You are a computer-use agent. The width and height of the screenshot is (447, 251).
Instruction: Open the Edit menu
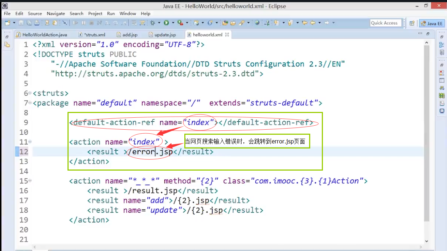click(x=19, y=13)
